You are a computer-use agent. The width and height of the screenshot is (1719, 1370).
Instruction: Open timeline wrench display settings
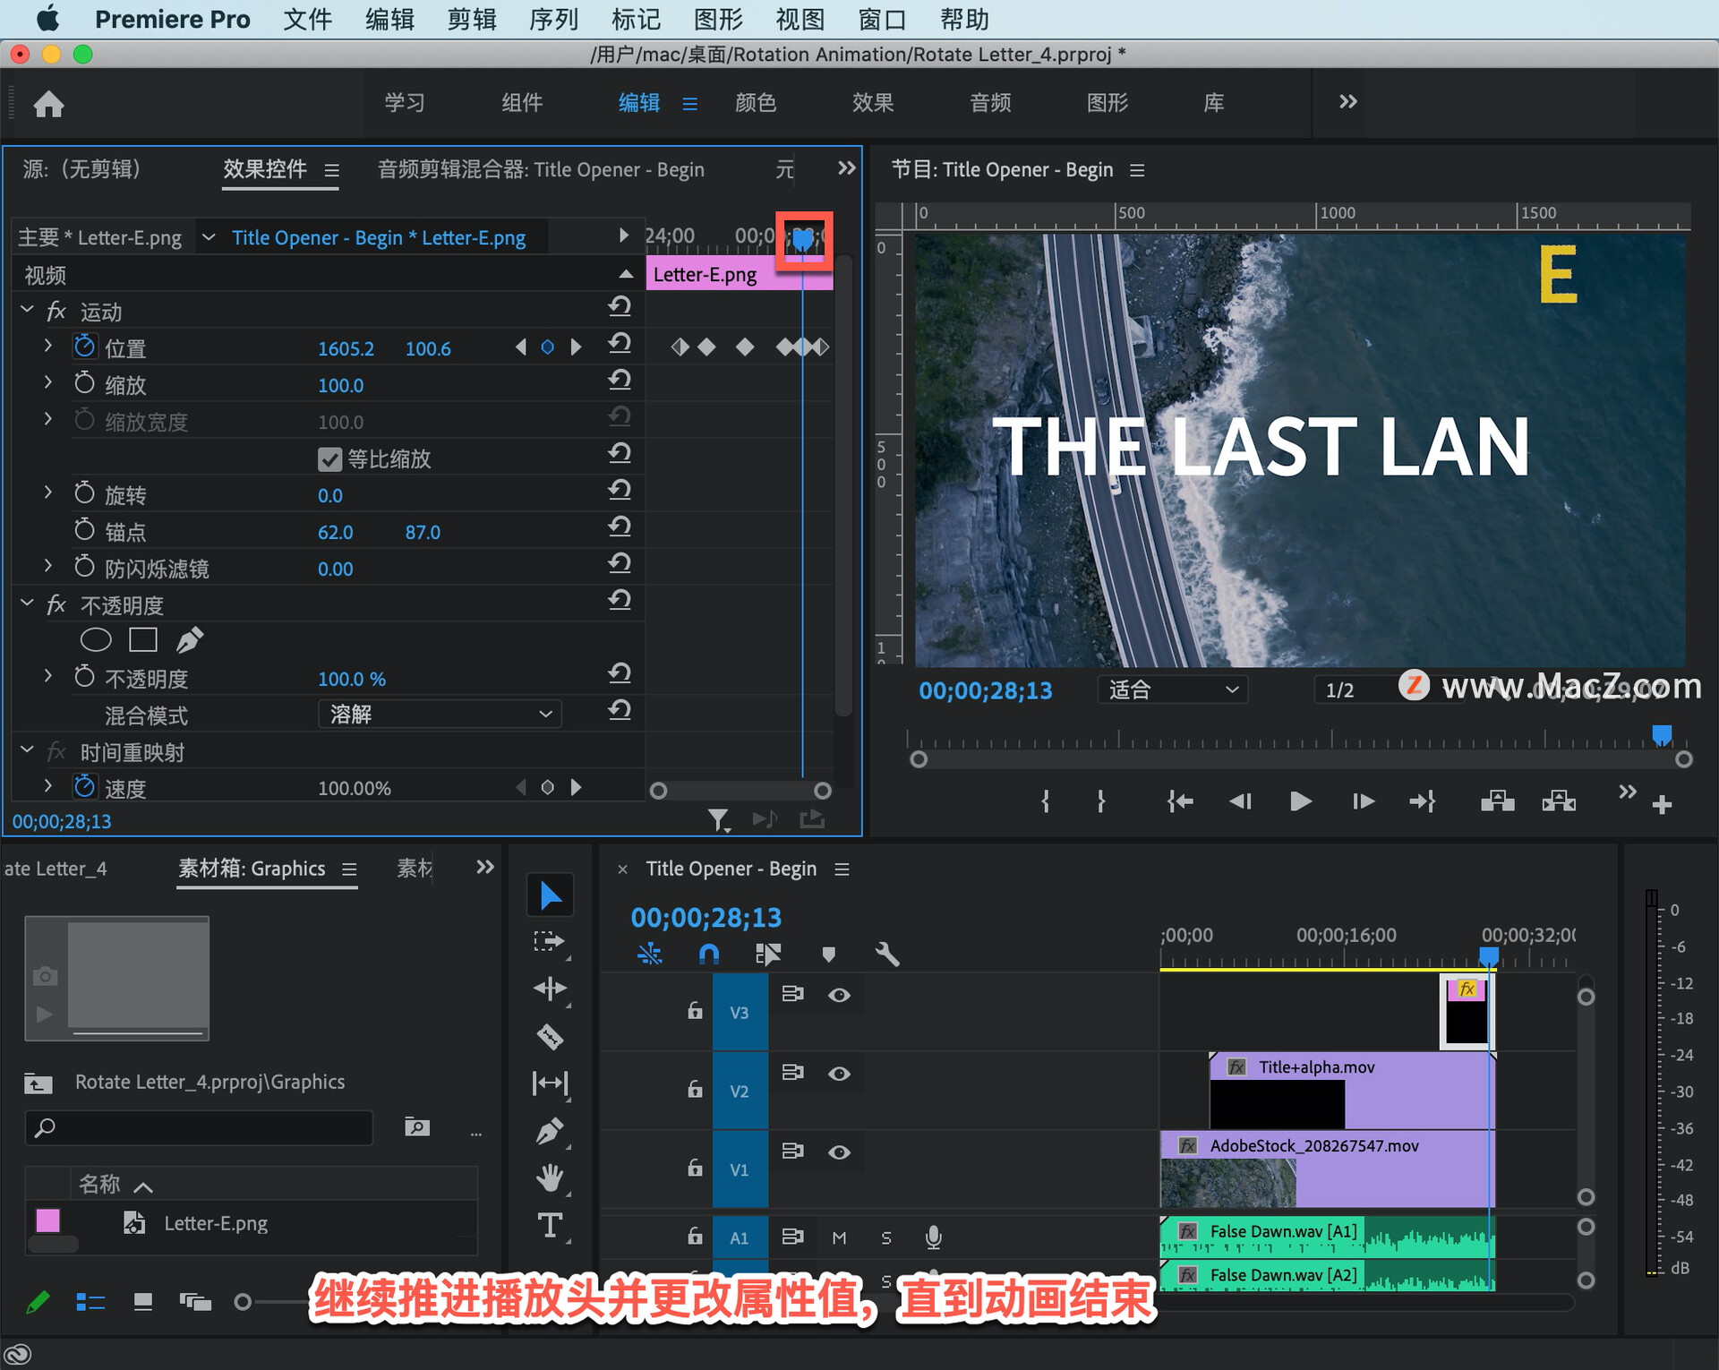tap(886, 955)
